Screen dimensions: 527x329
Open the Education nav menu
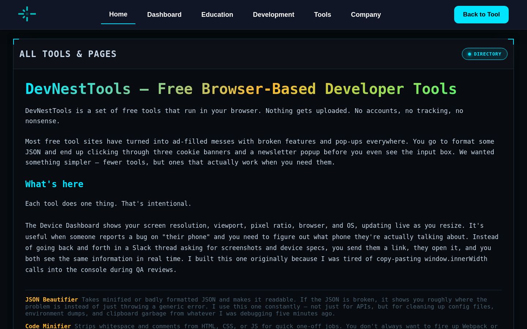(217, 15)
